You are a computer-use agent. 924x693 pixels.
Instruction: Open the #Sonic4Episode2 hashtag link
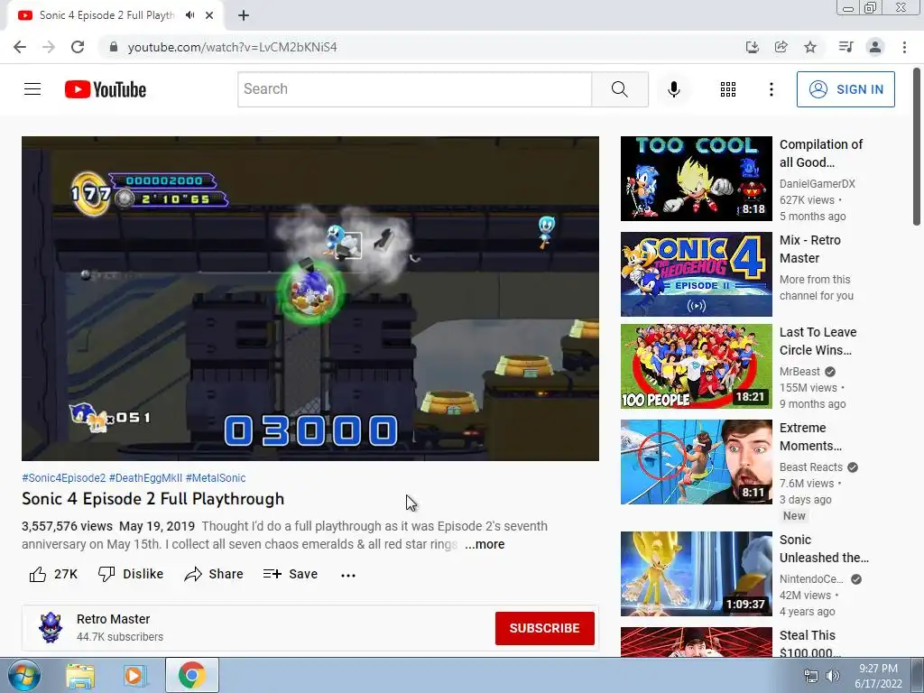coord(64,478)
